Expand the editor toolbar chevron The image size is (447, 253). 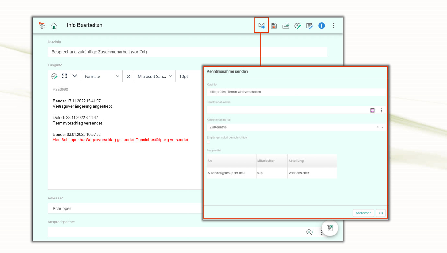(74, 76)
